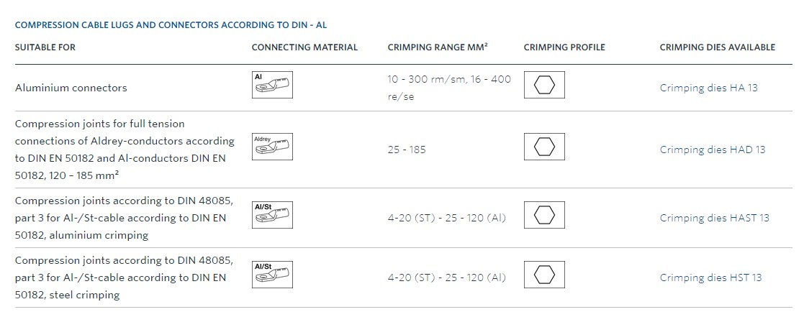Click the 25 - 185 crimping range cell
Viewport: 804px width, 312px height.
[x=407, y=150]
